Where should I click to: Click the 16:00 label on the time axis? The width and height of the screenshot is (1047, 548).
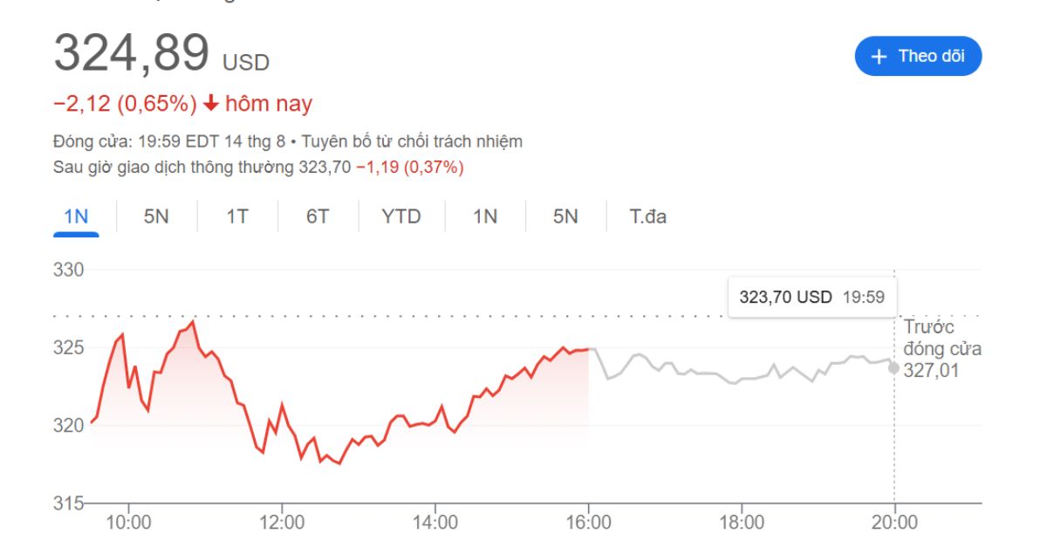[x=589, y=523]
